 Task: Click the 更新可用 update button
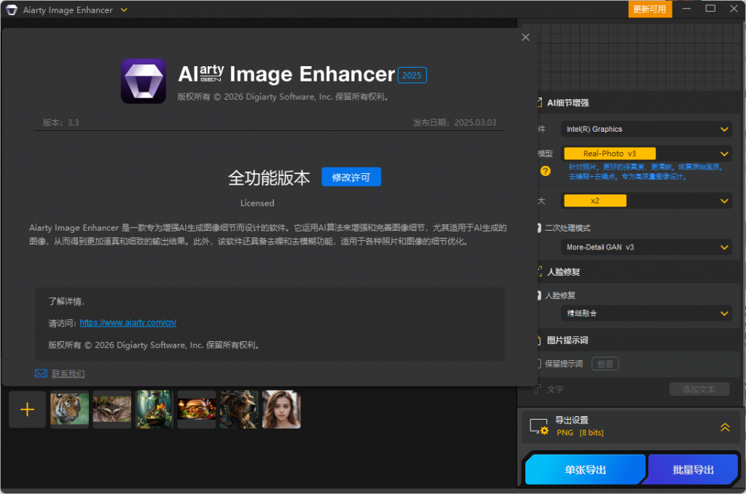point(650,9)
